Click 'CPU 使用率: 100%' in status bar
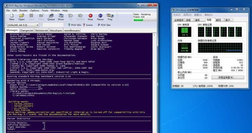 tap(203, 86)
